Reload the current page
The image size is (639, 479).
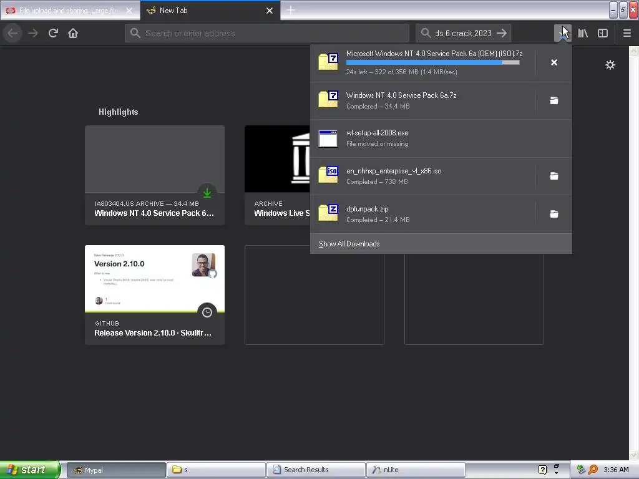tap(53, 33)
